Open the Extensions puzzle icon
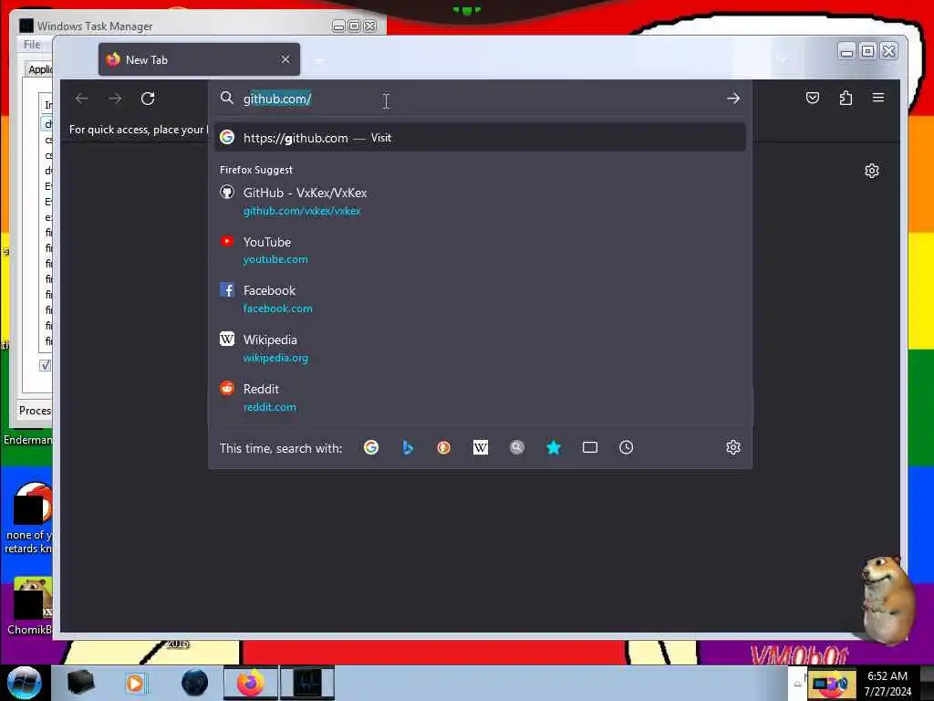Image resolution: width=934 pixels, height=701 pixels. coord(846,98)
